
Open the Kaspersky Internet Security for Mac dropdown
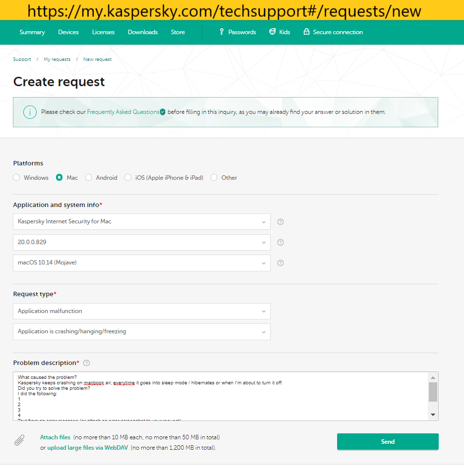(142, 222)
